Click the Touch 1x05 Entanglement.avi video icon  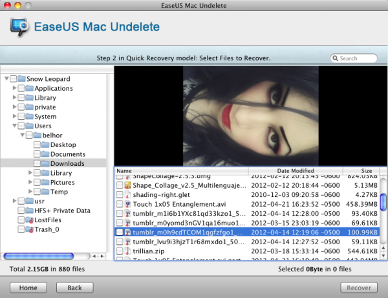point(127,204)
